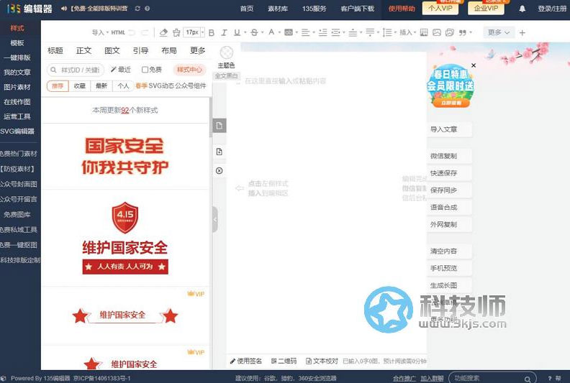This screenshot has width=570, height=383.
Task: Open 登录/注册 link
Action: click(x=552, y=9)
